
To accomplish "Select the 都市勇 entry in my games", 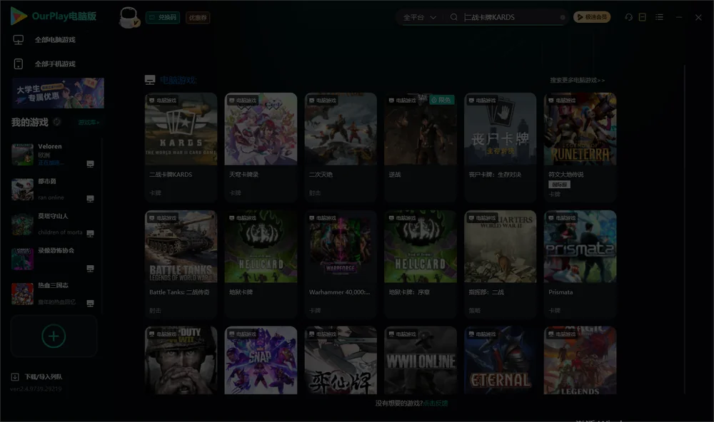I will 54,189.
